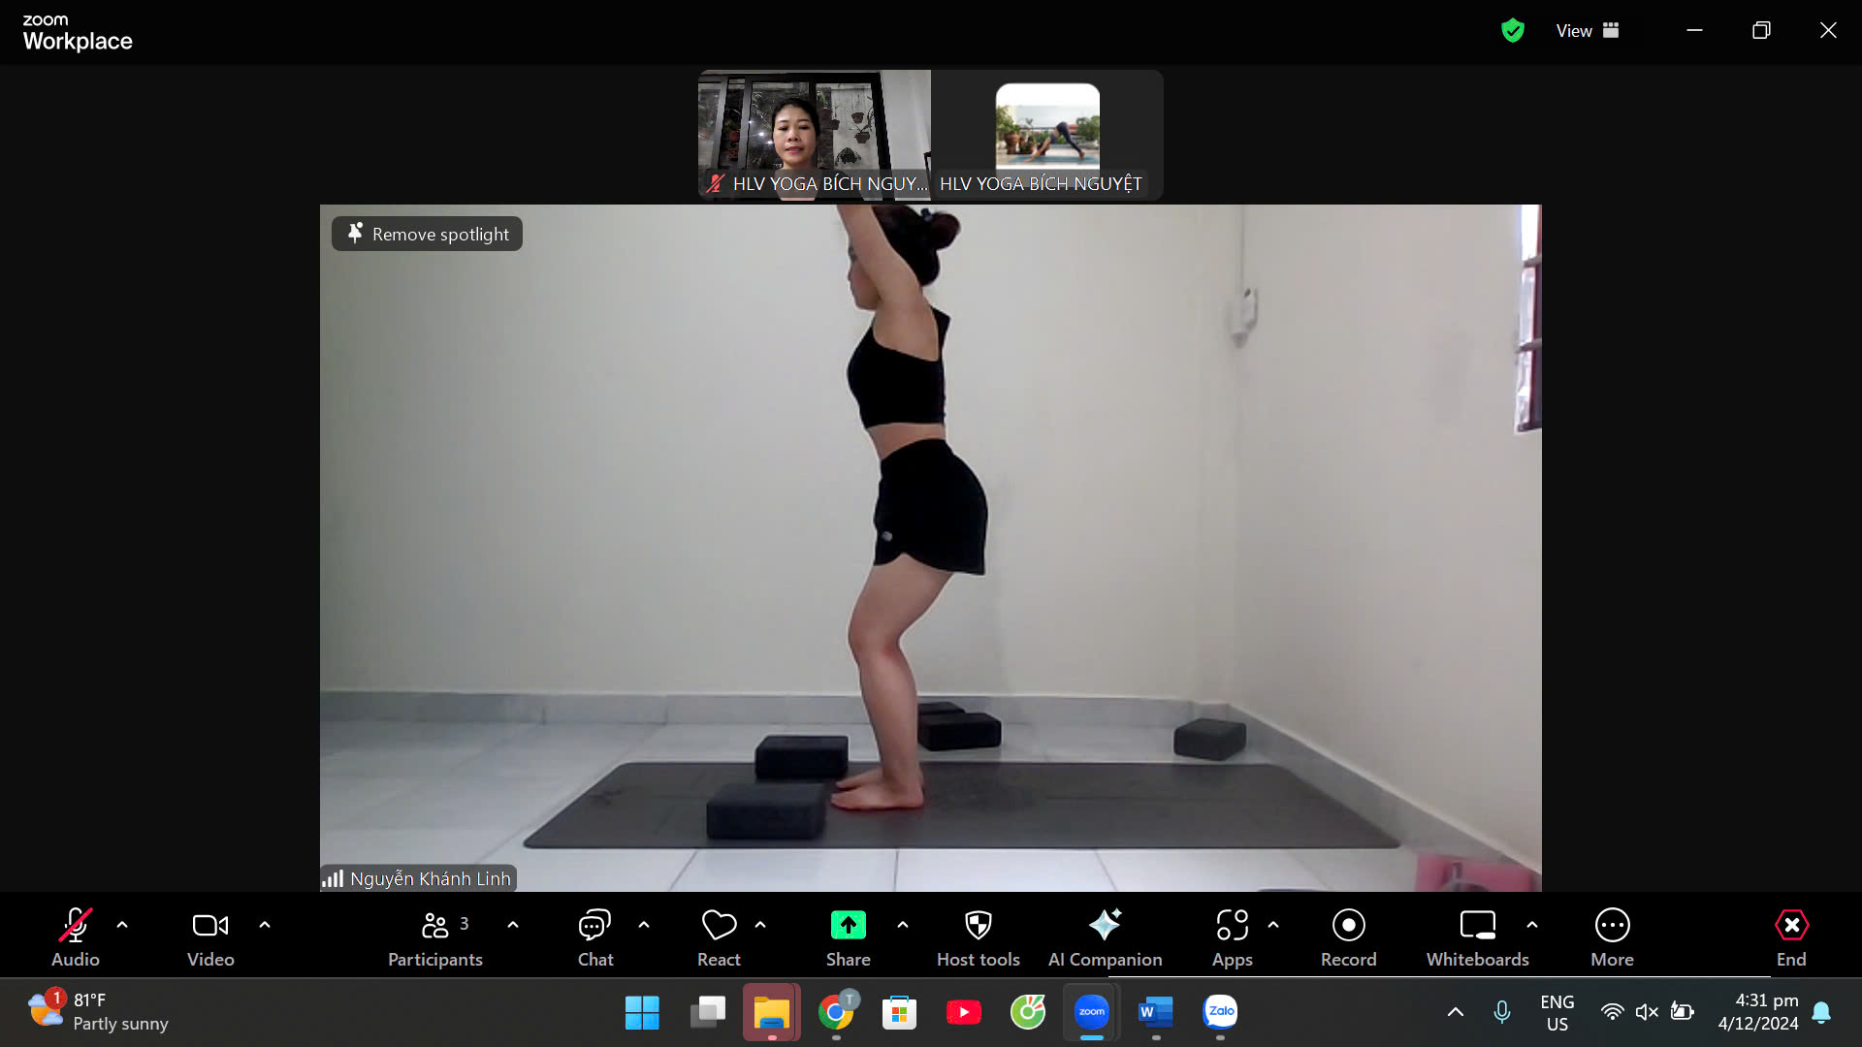Unmute the microphone Audio button
This screenshot has width=1862, height=1047.
tap(76, 926)
